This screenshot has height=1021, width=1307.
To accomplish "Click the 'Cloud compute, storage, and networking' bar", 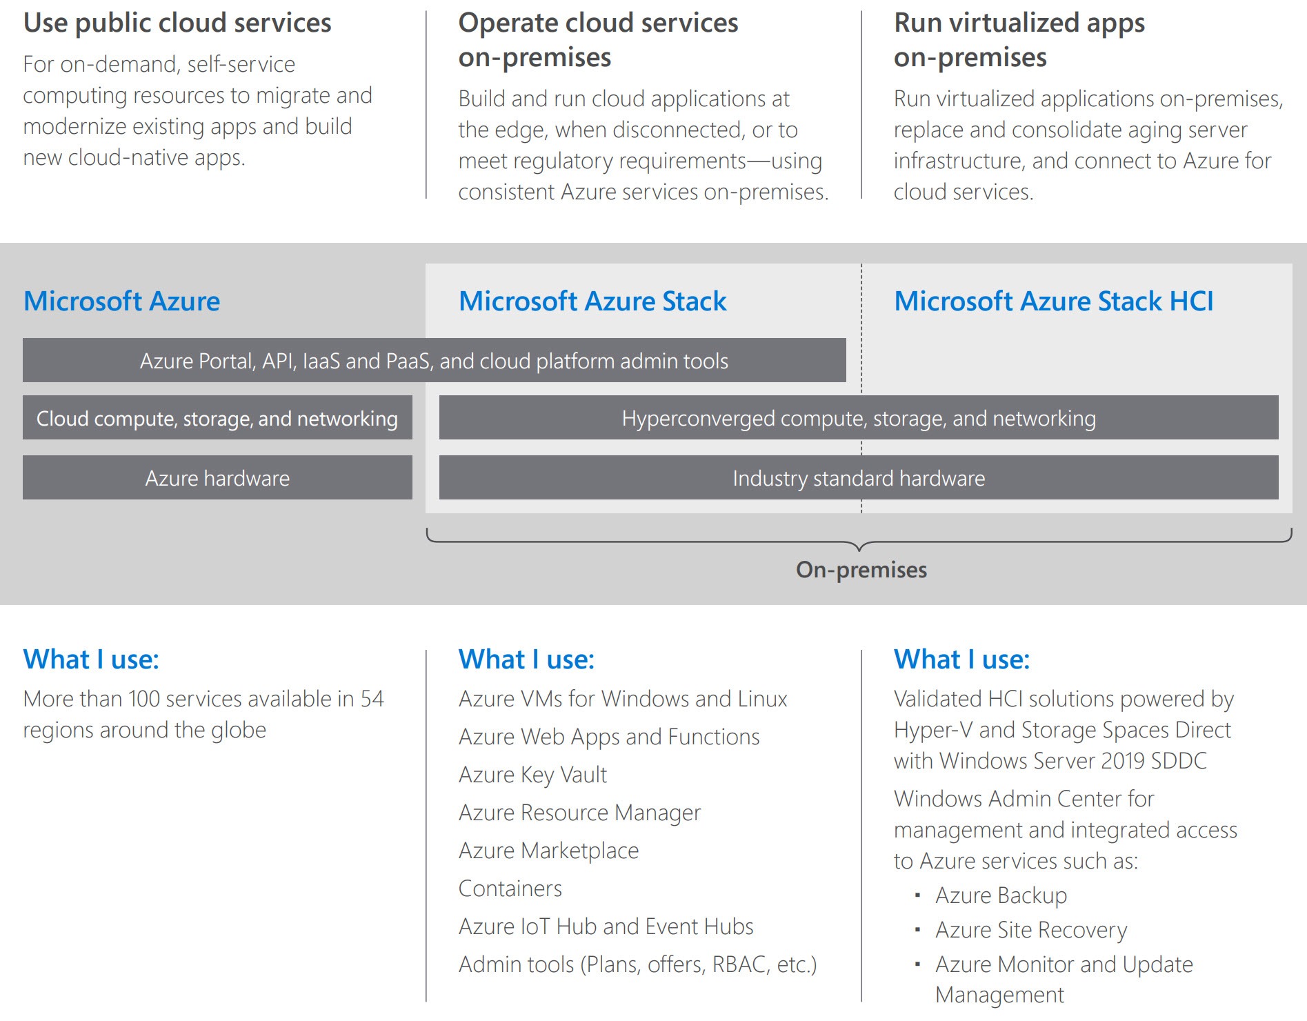I will (217, 417).
